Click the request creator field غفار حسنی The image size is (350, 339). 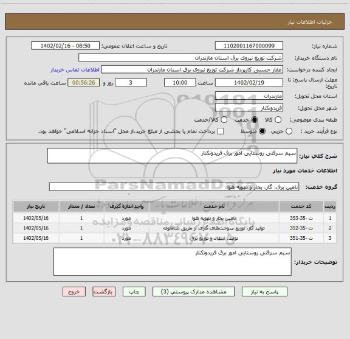pos(192,69)
